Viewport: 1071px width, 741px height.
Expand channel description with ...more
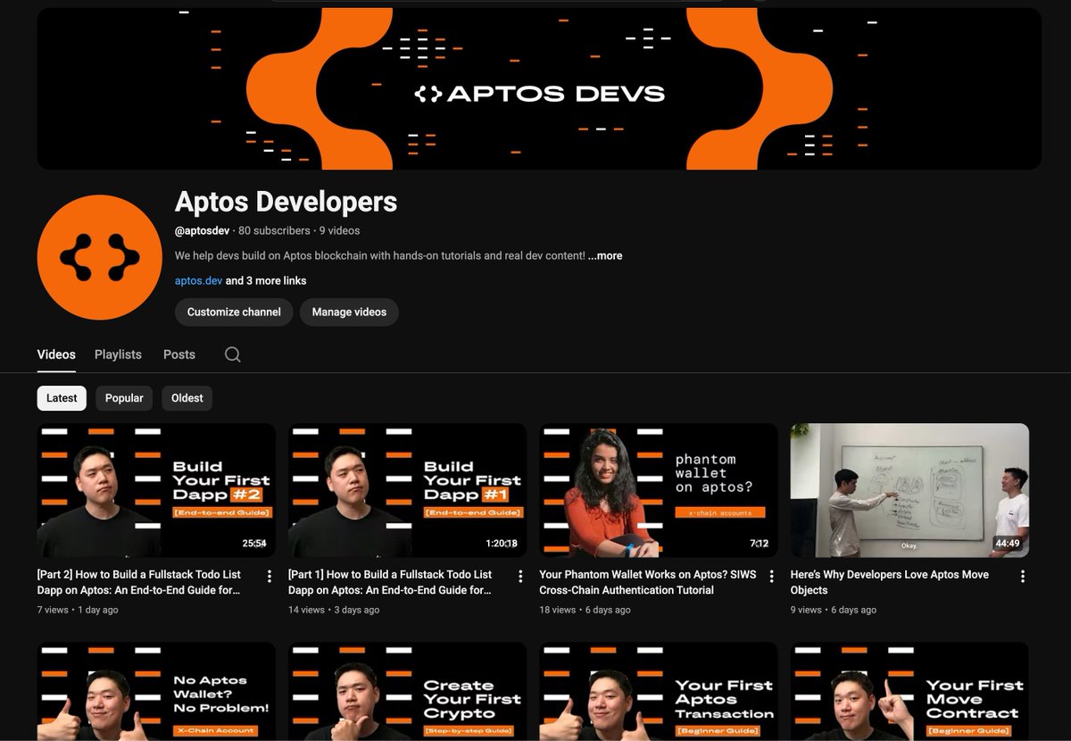pos(605,255)
